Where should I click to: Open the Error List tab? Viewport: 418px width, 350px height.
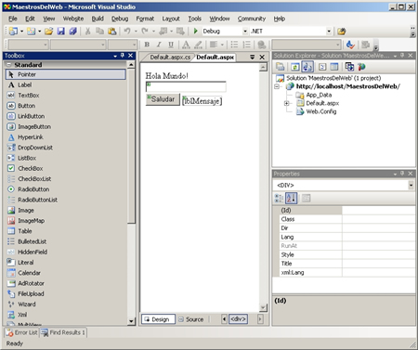(x=22, y=332)
